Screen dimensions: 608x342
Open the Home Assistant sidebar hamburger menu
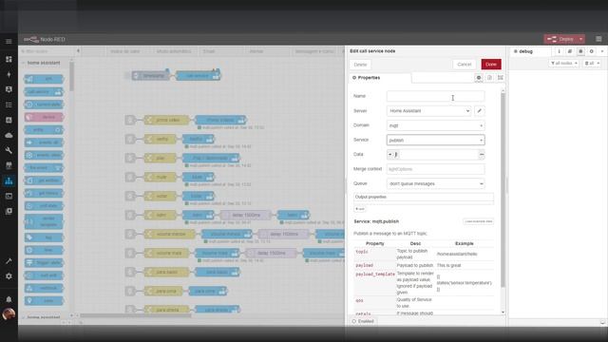click(9, 41)
